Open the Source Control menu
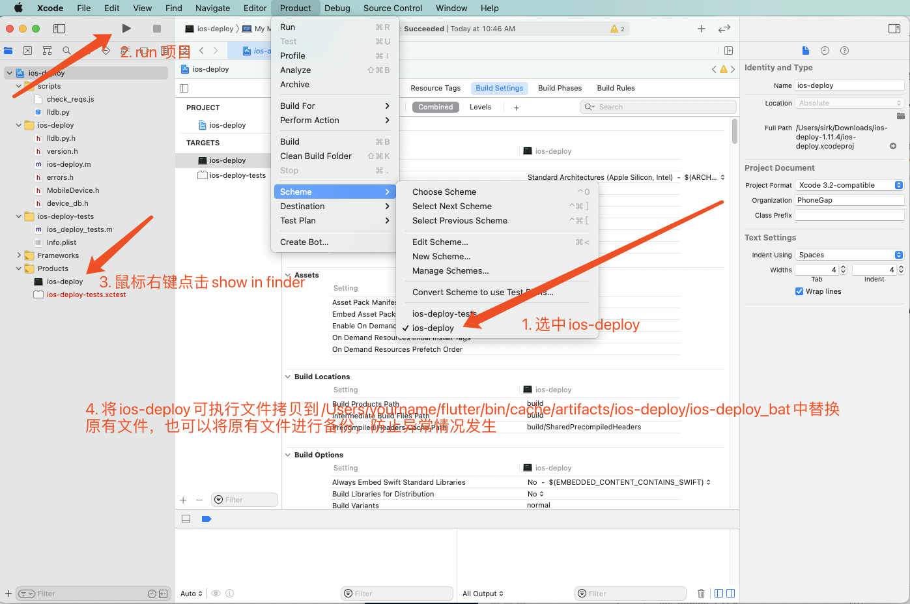Screen dimensions: 910x604 click(393, 8)
